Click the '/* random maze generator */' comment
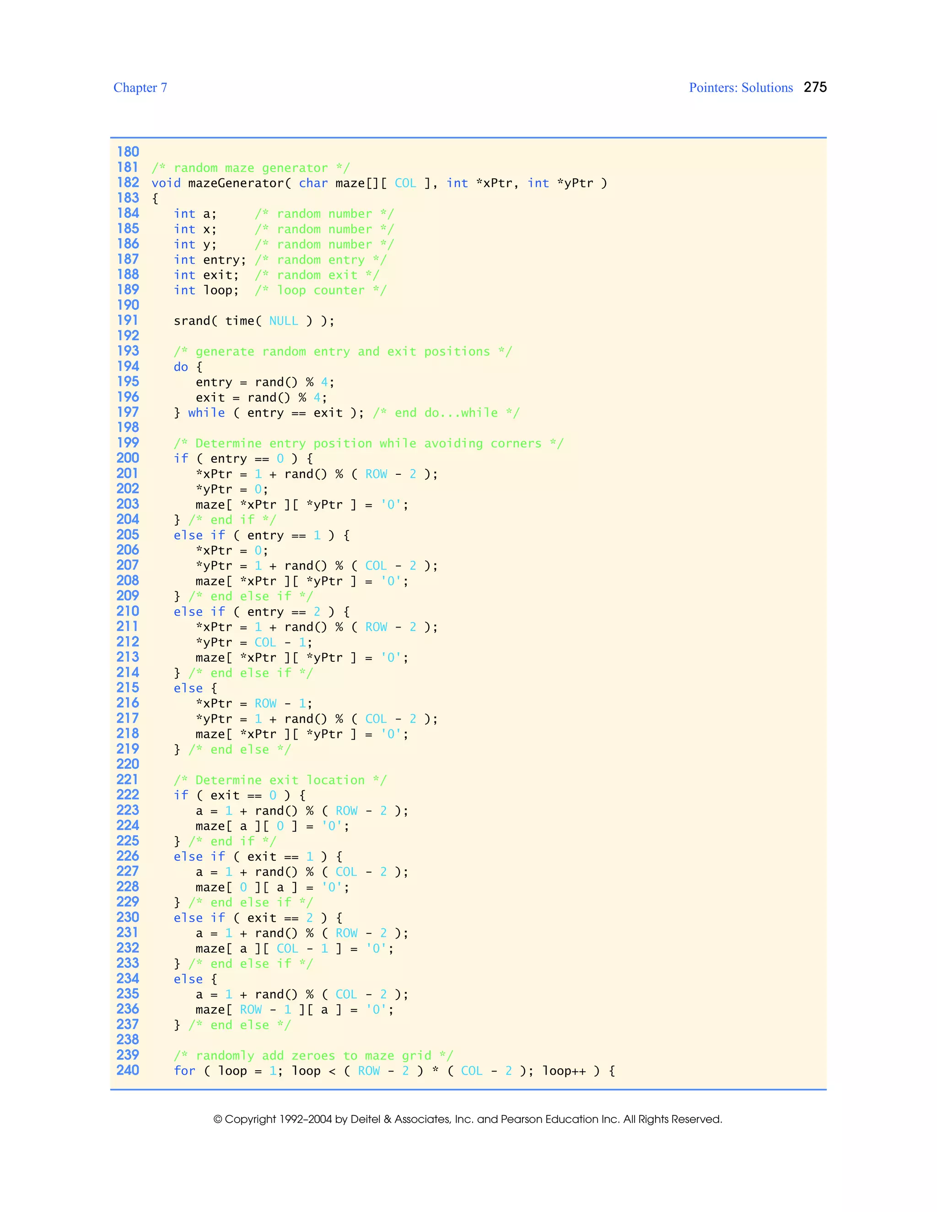 [x=250, y=167]
